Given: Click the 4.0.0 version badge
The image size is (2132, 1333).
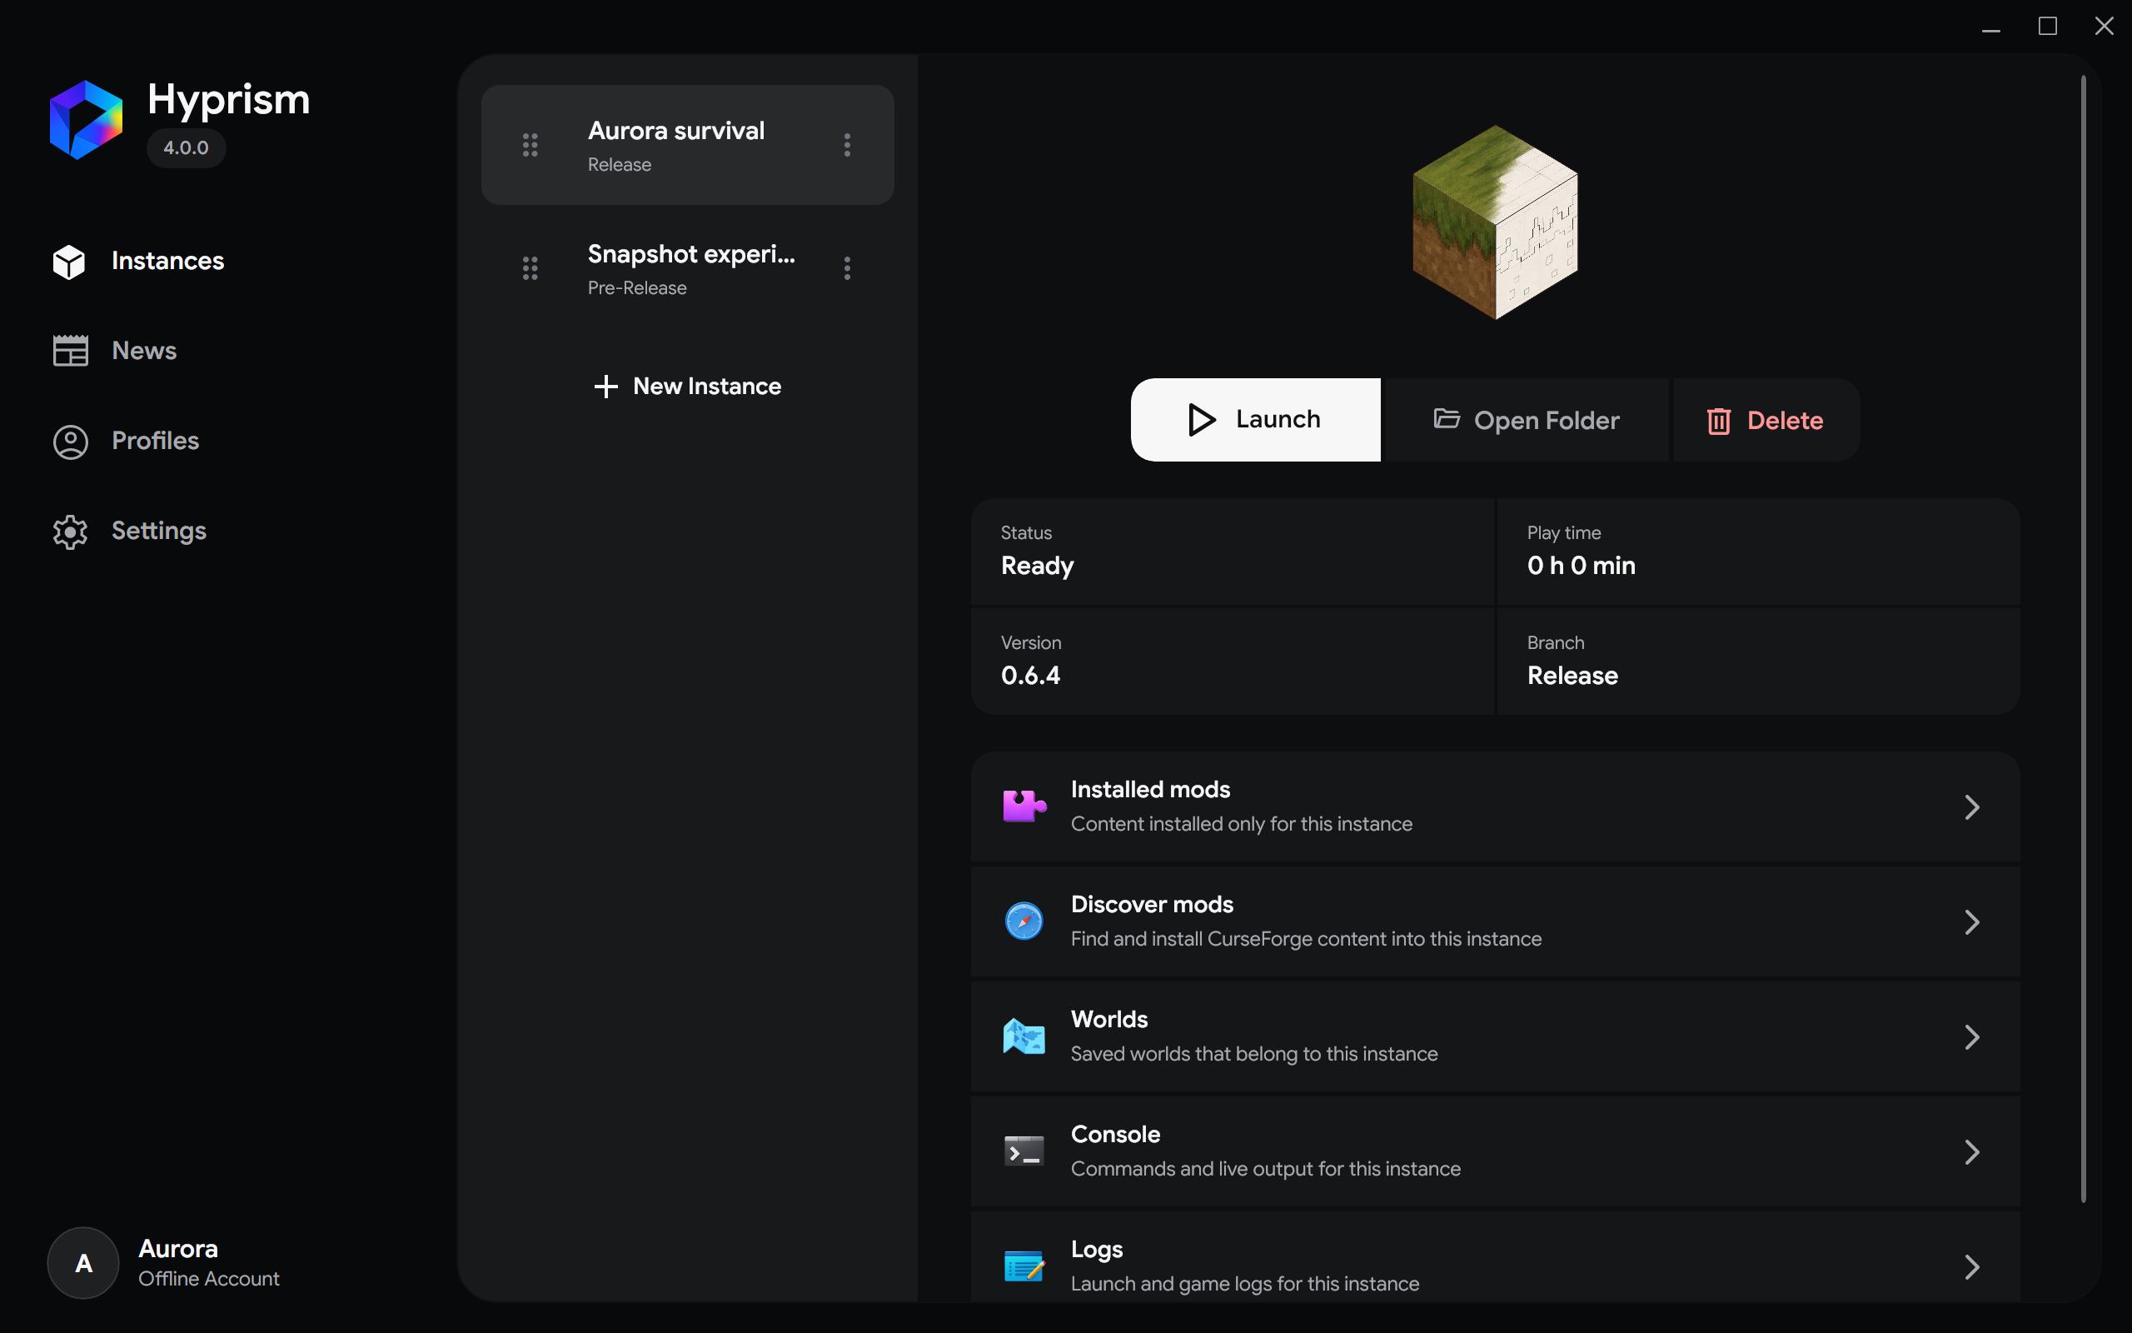Looking at the screenshot, I should [x=186, y=147].
